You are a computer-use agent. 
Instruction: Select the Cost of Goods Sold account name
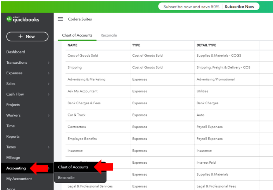coord(83,56)
